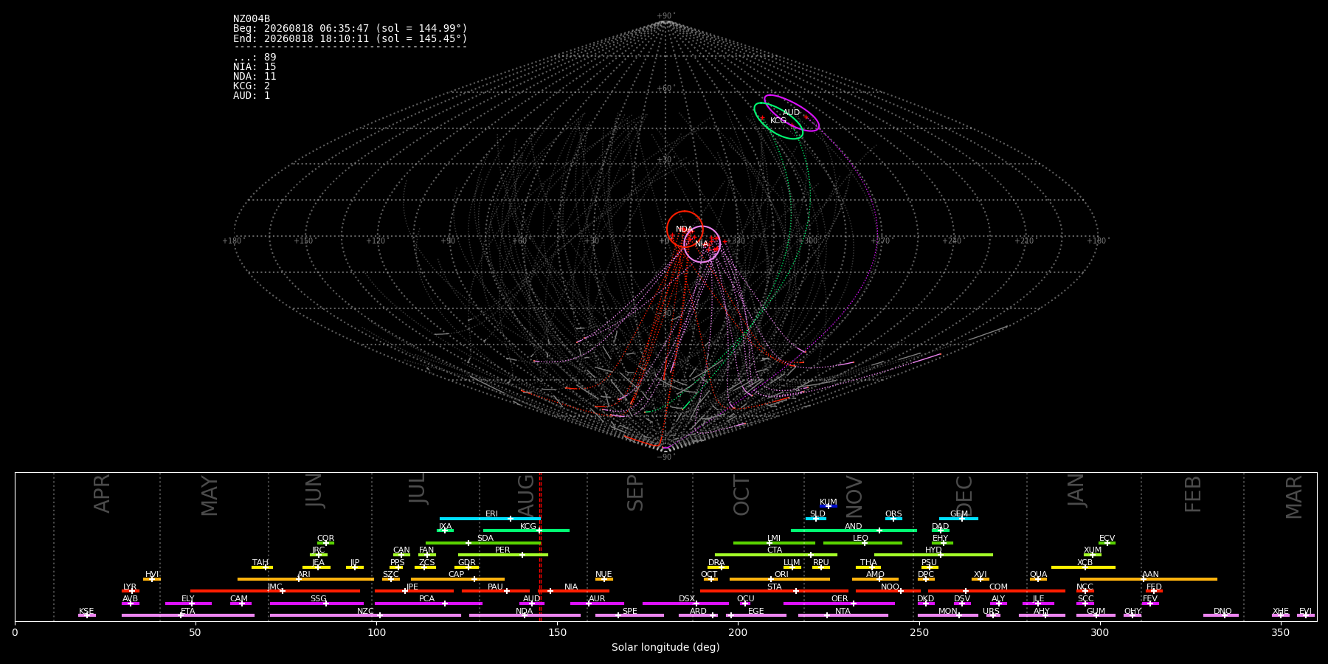Select the PCA magenta shower bar
This screenshot has height=664, width=1328.
click(x=428, y=604)
